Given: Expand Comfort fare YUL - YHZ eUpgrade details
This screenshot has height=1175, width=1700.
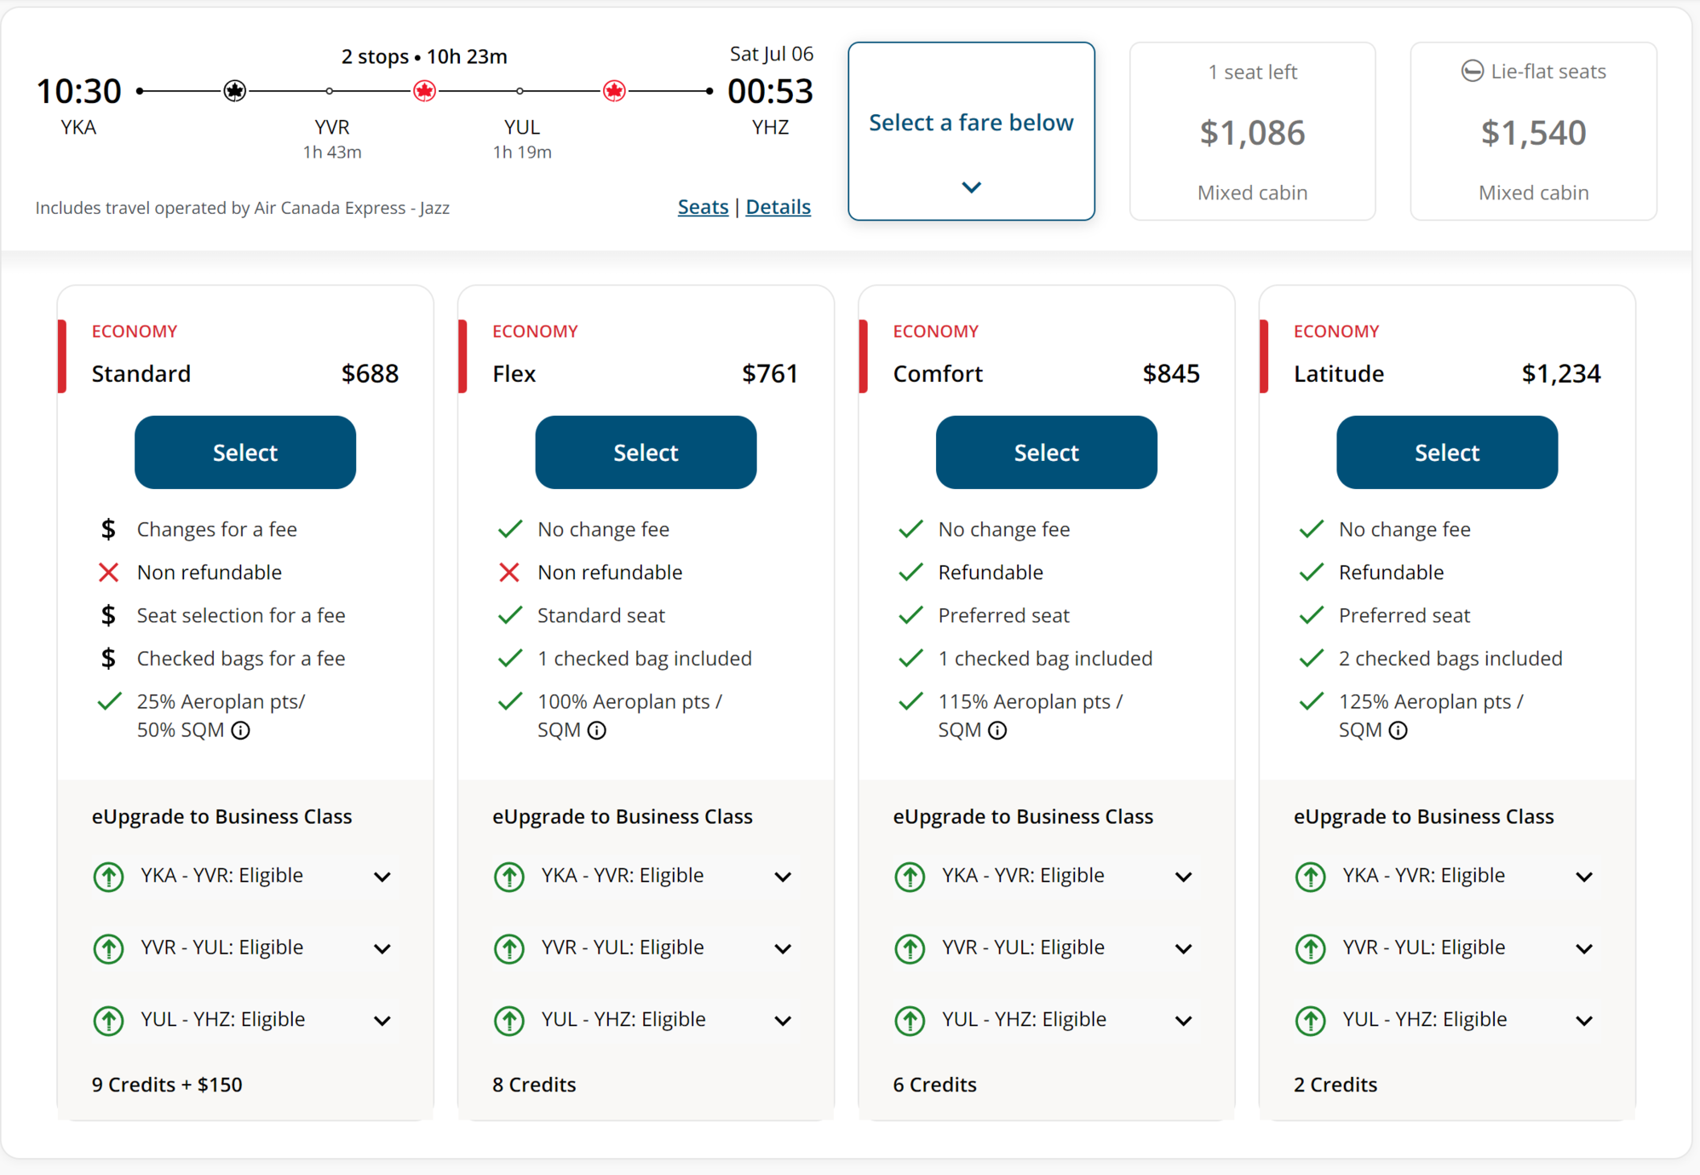Looking at the screenshot, I should tap(1183, 1020).
